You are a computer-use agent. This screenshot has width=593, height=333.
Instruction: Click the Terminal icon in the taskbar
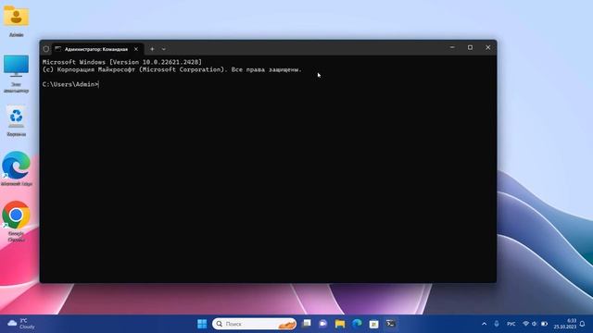pos(391,324)
